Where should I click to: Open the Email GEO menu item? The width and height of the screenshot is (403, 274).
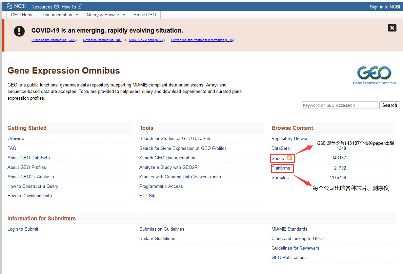coord(145,15)
